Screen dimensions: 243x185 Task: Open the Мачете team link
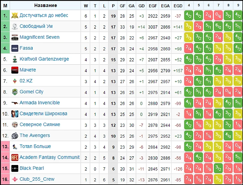pos(28,70)
